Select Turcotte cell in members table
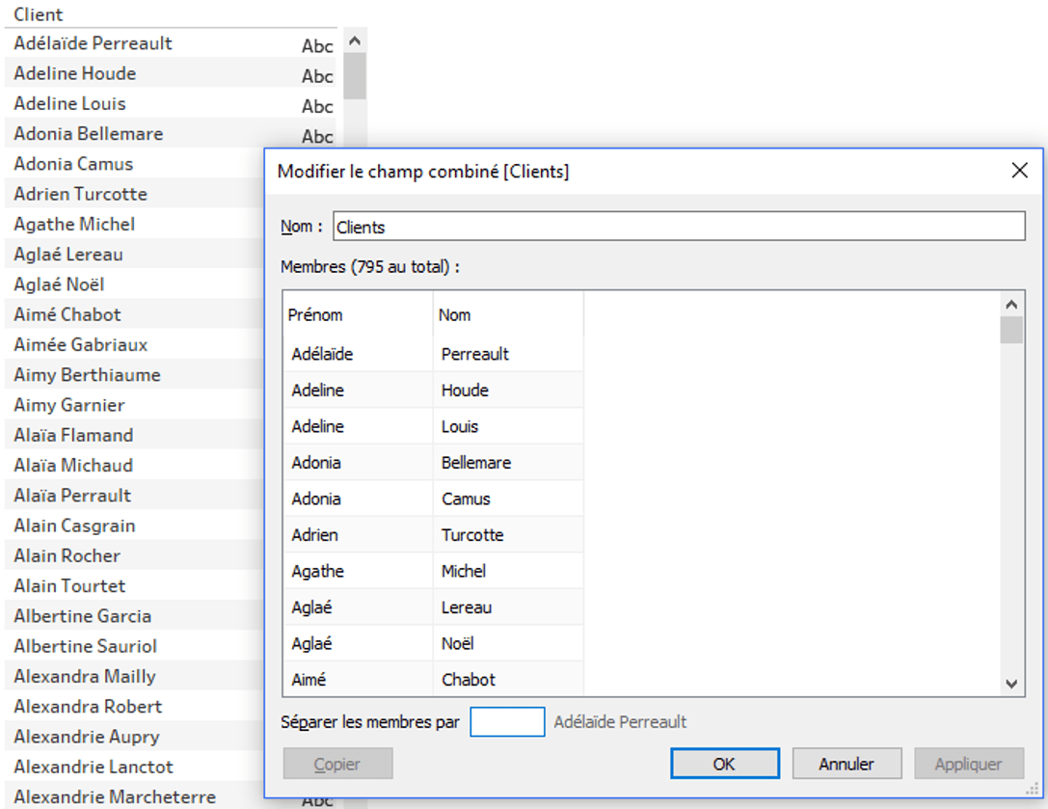Screen dimensions: 1048x809 [472, 535]
